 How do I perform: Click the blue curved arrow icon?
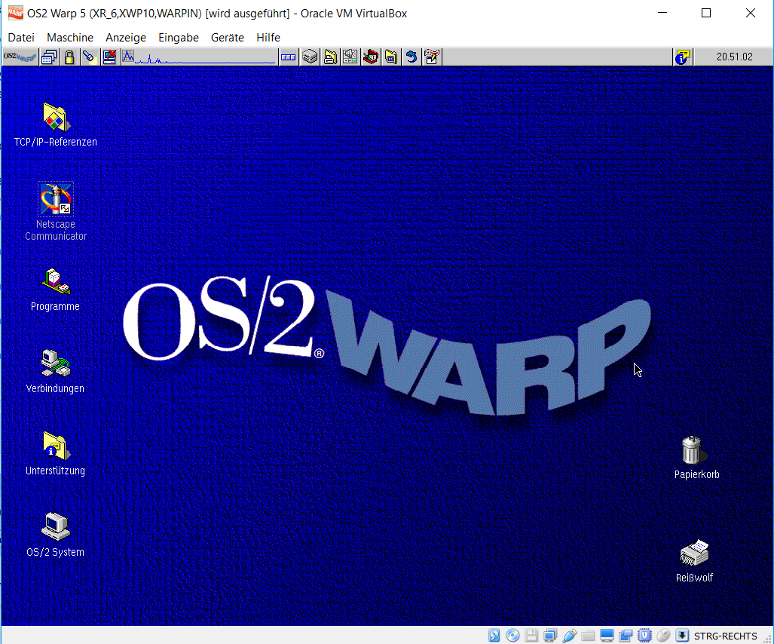411,57
